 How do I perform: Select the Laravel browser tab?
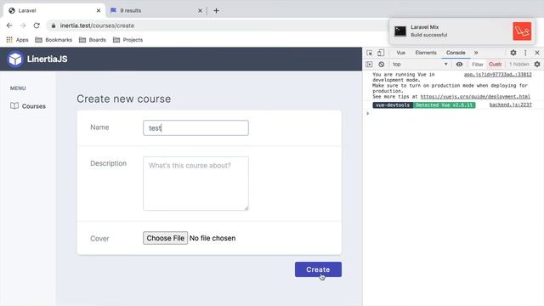coord(54,11)
